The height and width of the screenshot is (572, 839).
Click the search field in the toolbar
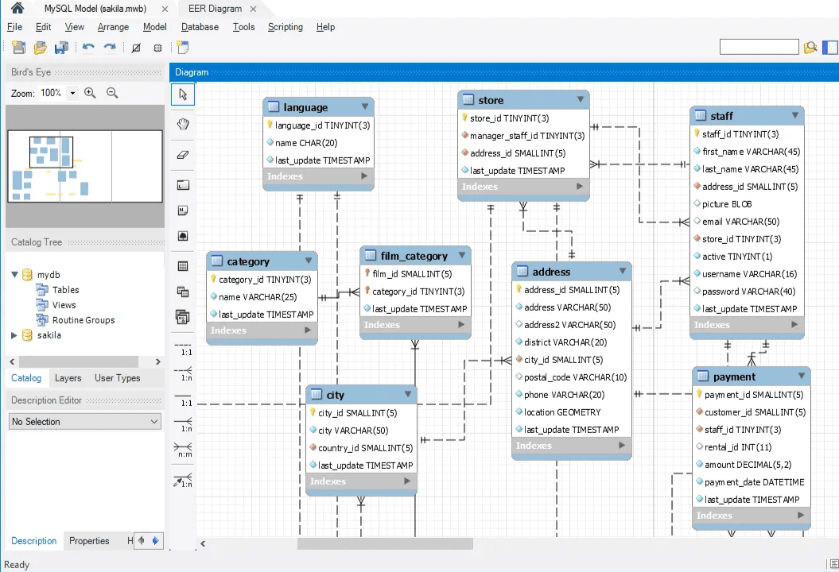point(758,47)
